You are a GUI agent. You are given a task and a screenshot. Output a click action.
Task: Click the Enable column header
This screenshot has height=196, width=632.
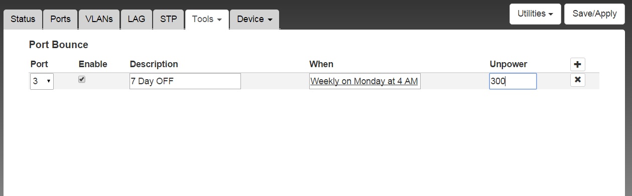click(93, 64)
